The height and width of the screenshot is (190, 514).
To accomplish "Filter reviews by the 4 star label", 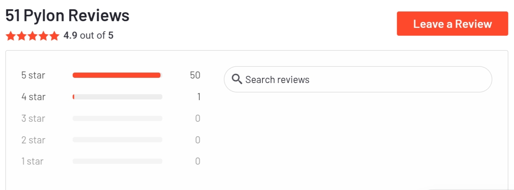I will 33,97.
